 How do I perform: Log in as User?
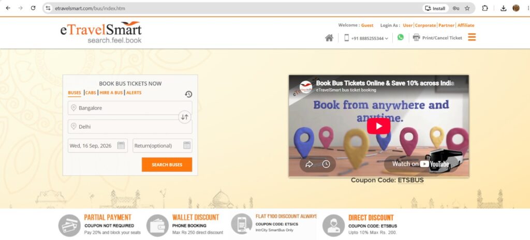408,25
